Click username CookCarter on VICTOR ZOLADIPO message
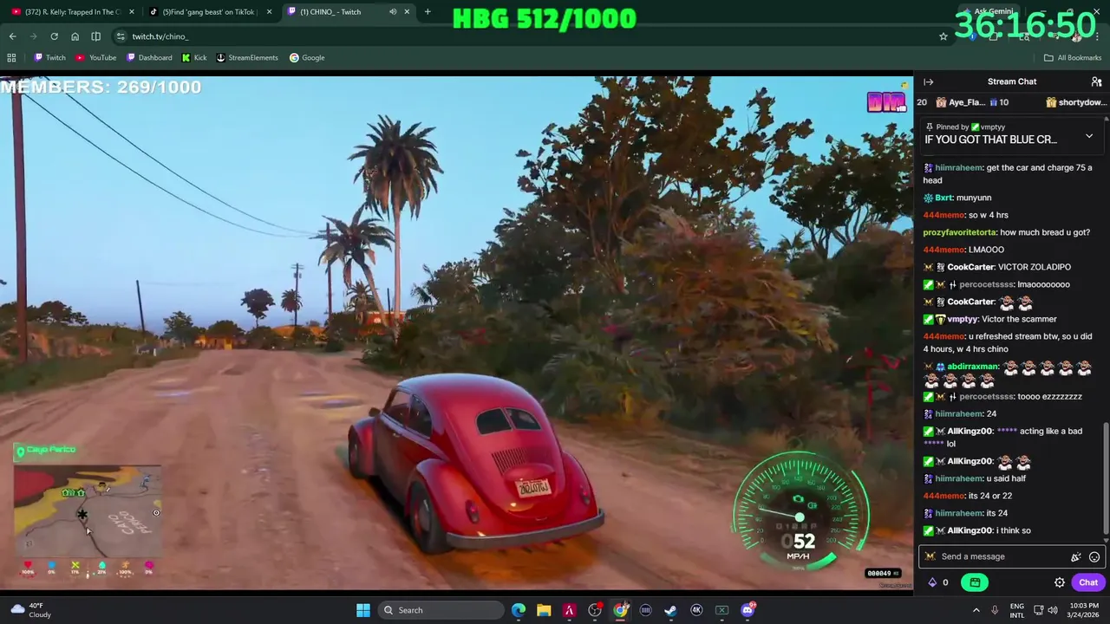1110x624 pixels. (970, 267)
